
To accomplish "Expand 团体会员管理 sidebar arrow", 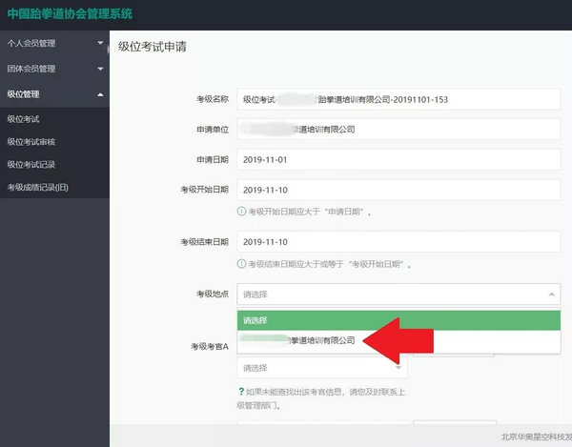I will click(100, 69).
